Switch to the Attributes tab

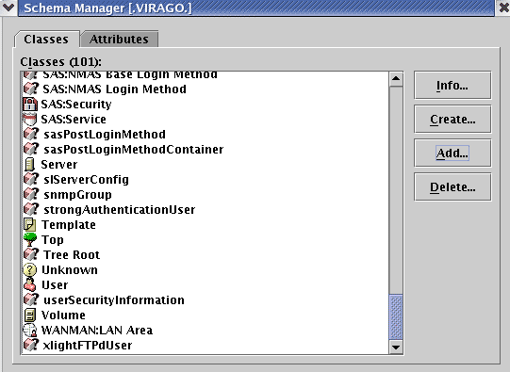119,39
